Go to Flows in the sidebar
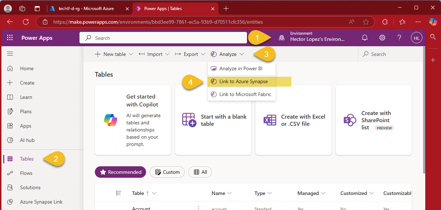Screen dimensions: 441x210 [x=26, y=173]
